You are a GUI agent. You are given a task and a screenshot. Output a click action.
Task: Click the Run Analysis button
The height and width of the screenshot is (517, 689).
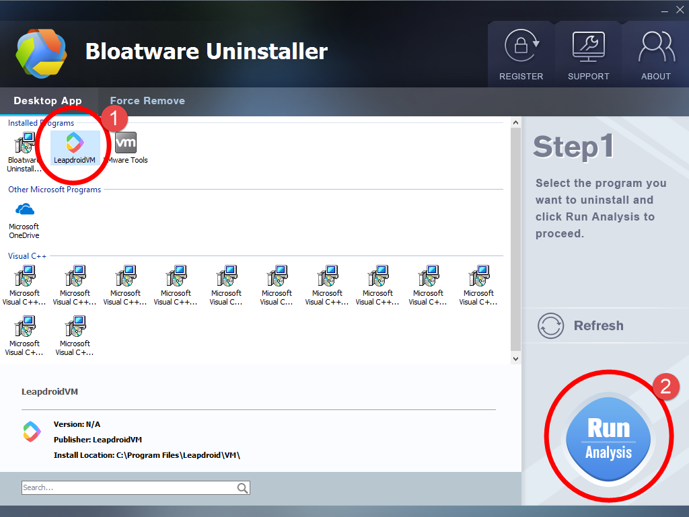tap(608, 438)
